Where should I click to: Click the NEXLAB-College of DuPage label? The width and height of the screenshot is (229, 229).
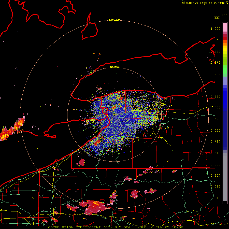click(204, 3)
